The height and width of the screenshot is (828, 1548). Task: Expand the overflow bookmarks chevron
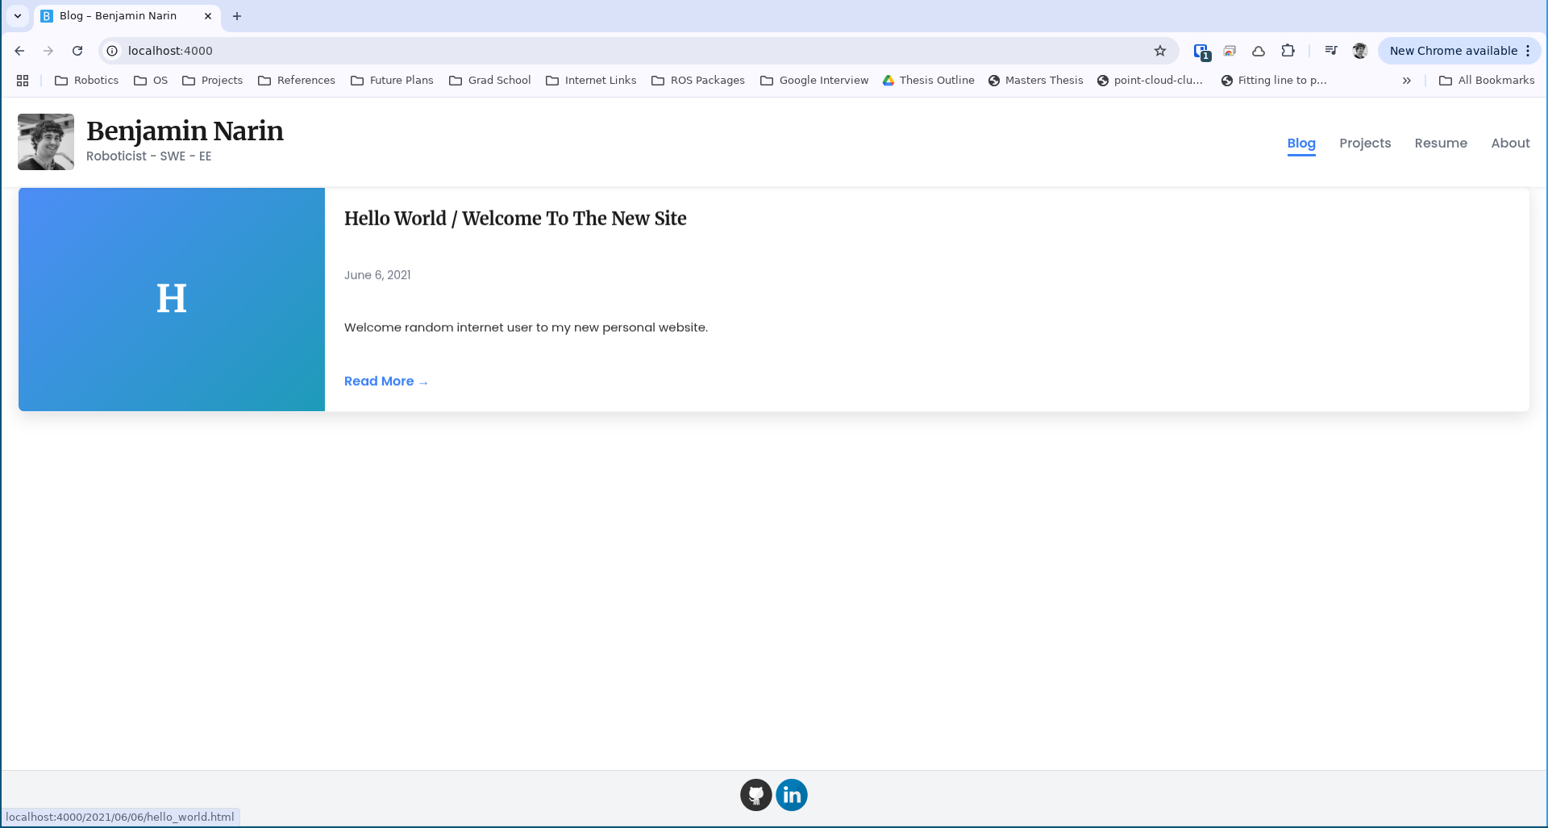pyautogui.click(x=1406, y=80)
